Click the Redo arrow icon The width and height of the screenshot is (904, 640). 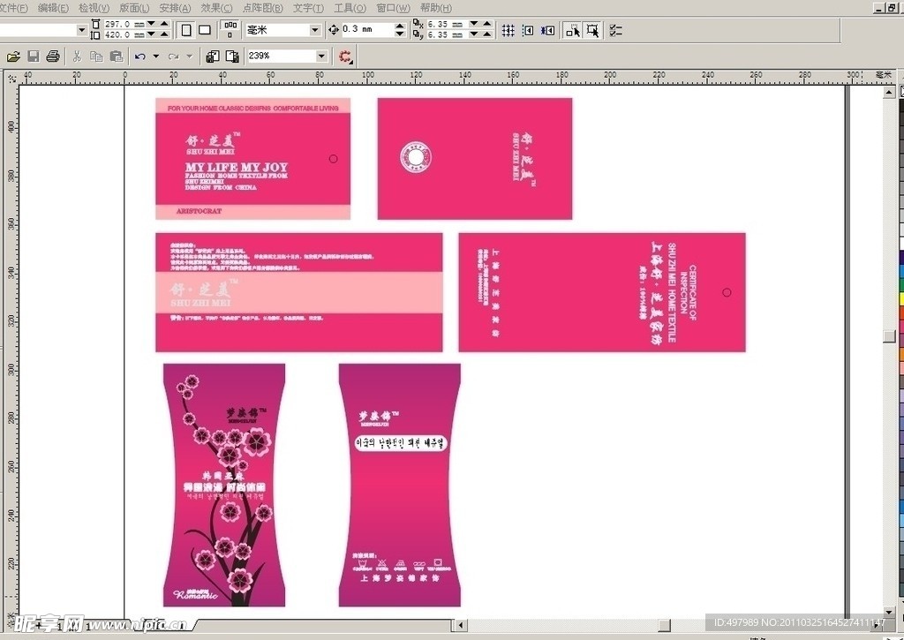pos(173,56)
